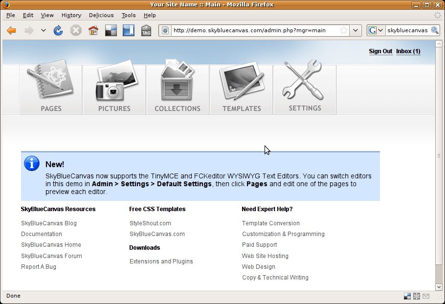Image resolution: width=445 pixels, height=304 pixels.
Task: Click the search box containing skybluecanvas
Action: point(407,30)
